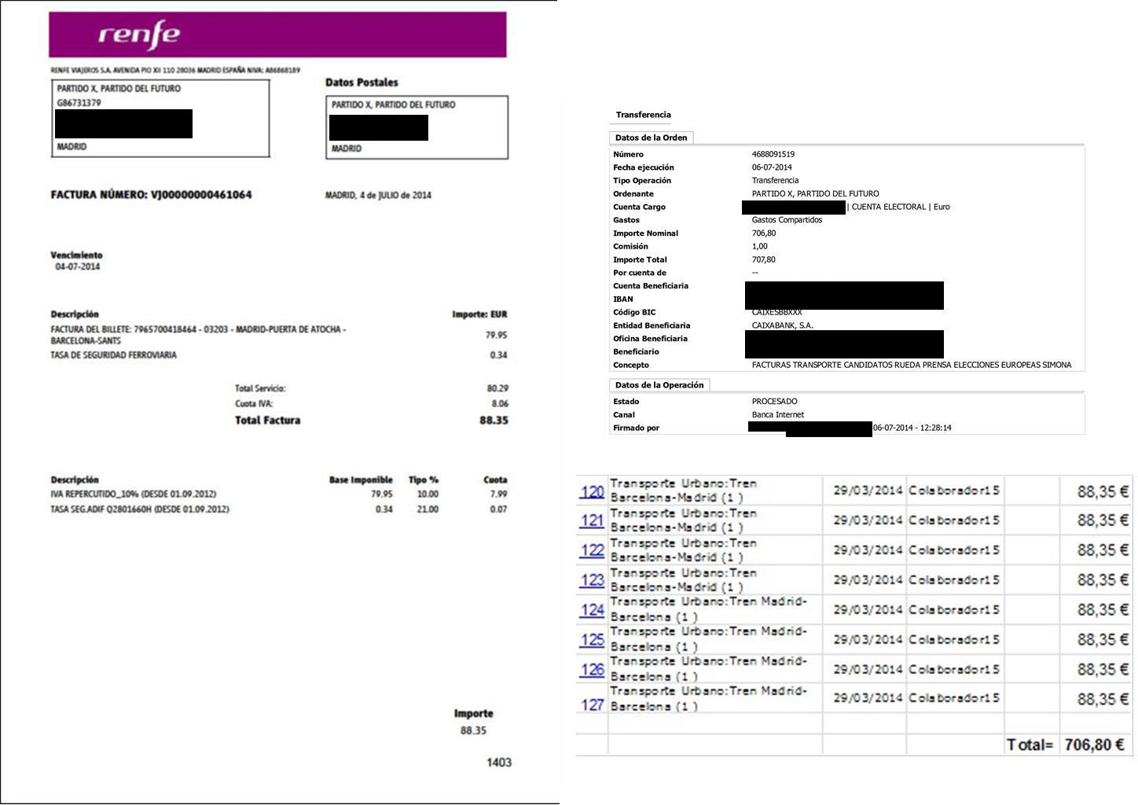The image size is (1138, 805).
Task: Click the Cuota value 7.99
Action: point(498,494)
